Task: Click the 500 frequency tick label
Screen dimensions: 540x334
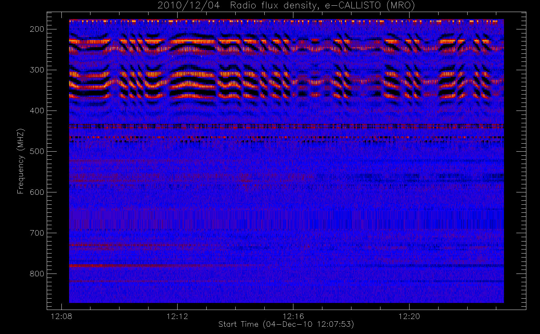Action: pyautogui.click(x=37, y=151)
